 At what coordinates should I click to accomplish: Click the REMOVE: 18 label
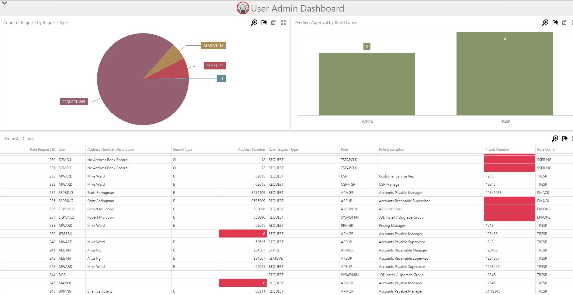213,45
